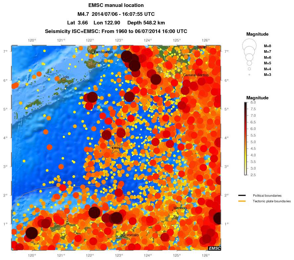The image size is (294, 260).
Task: Click the 'M=6' legend label
Action: point(268,57)
